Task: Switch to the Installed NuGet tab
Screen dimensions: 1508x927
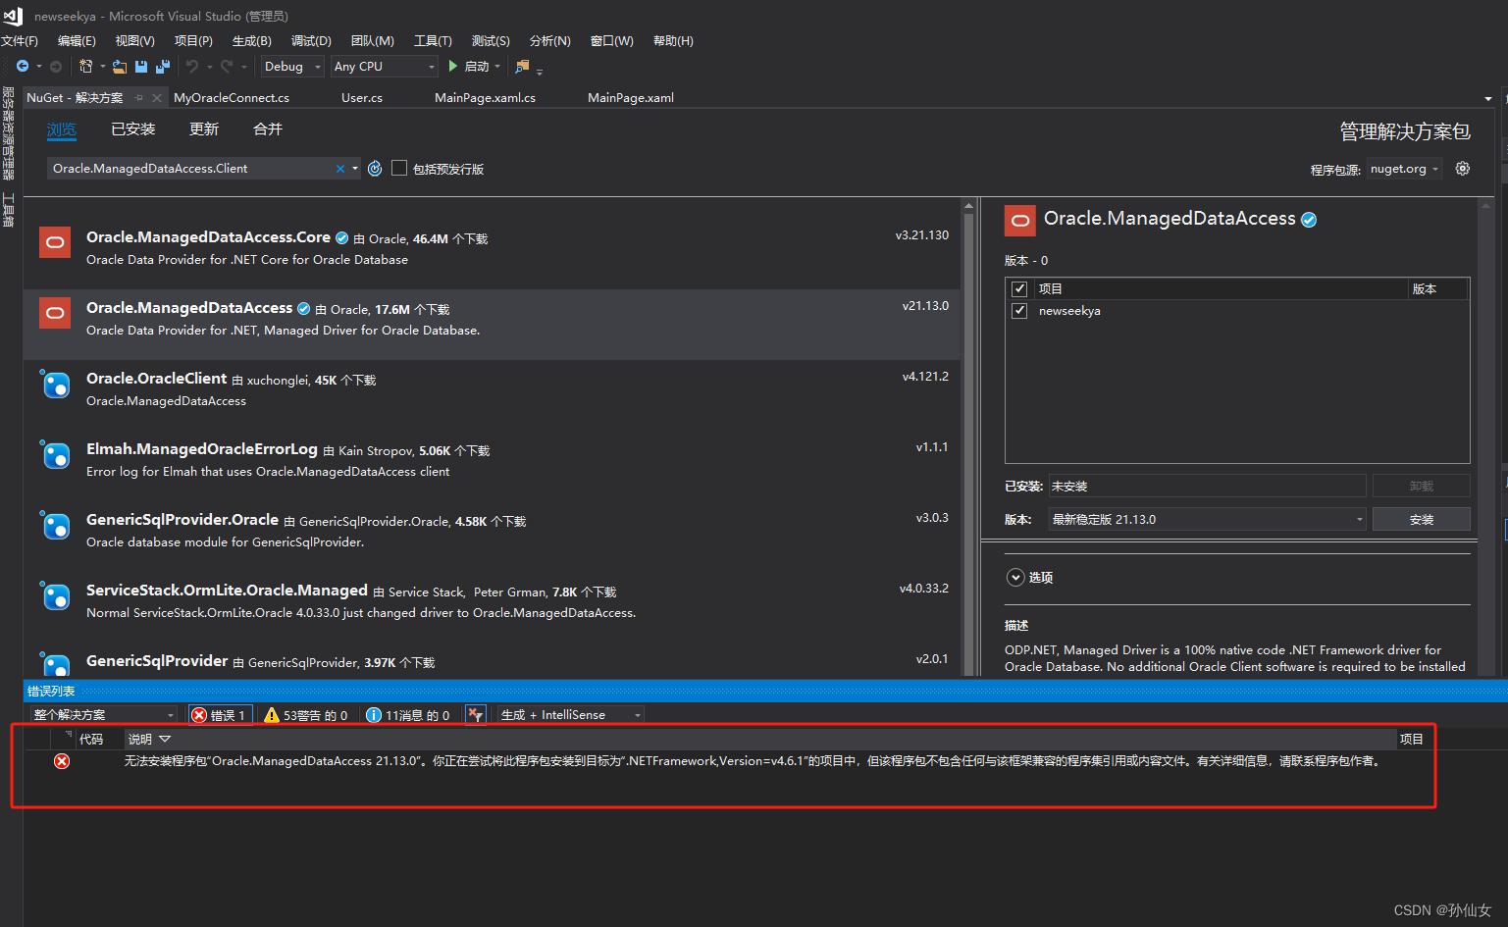Action: pos(133,129)
